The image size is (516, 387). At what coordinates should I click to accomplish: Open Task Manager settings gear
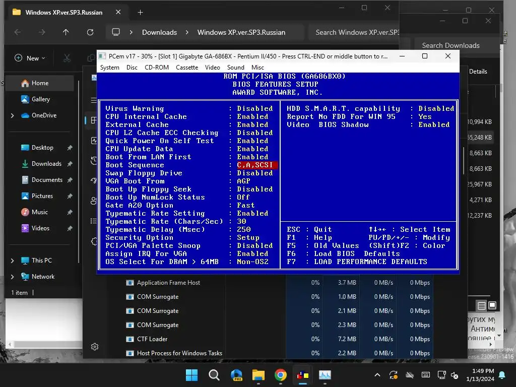tap(95, 347)
